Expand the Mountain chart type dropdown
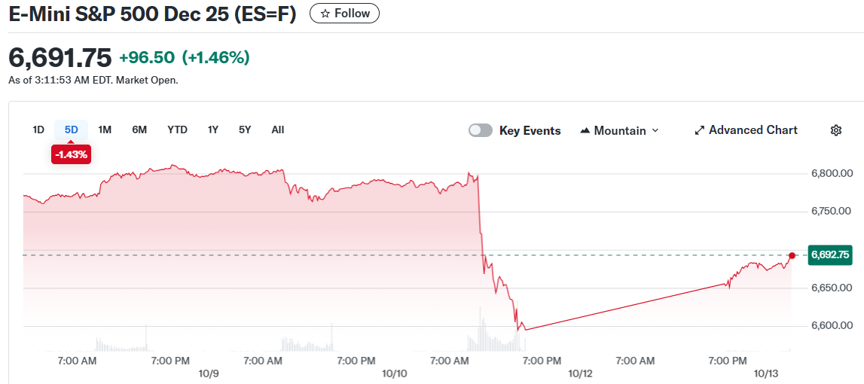The height and width of the screenshot is (384, 864). coord(655,130)
